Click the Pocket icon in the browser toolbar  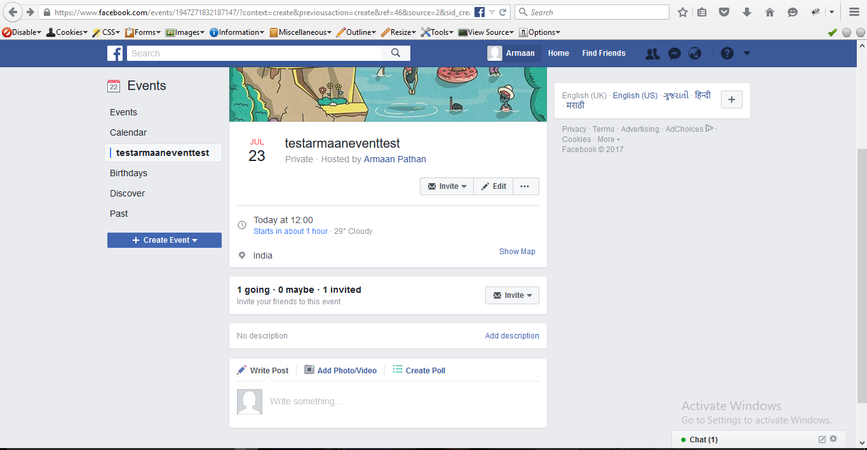pos(724,12)
